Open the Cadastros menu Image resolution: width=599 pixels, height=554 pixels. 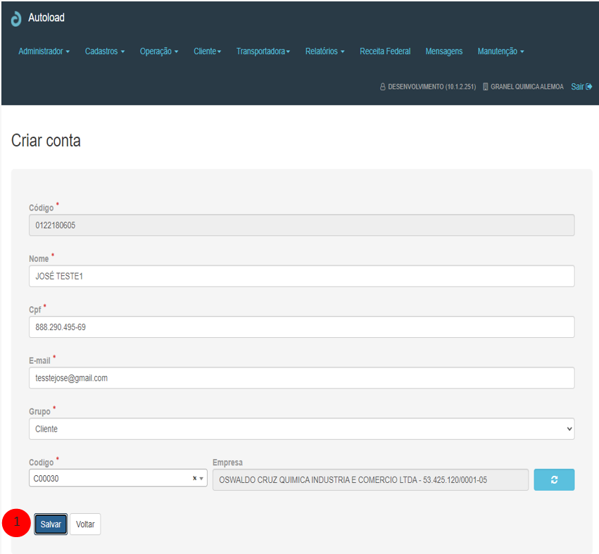point(105,51)
